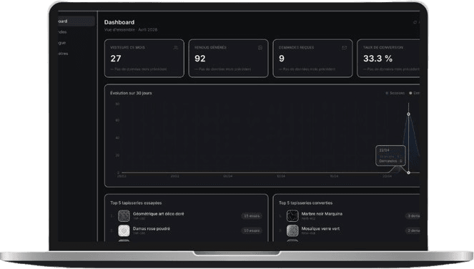Click the Marbre noir Marquina thumbnail
Viewport: 474px width, 269px height.
click(292, 216)
